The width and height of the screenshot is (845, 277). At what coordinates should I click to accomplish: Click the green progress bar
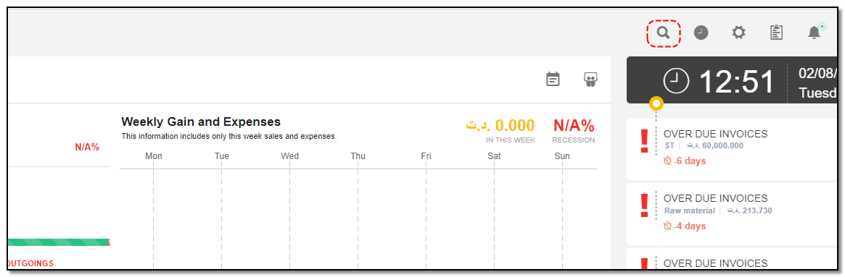tap(59, 242)
